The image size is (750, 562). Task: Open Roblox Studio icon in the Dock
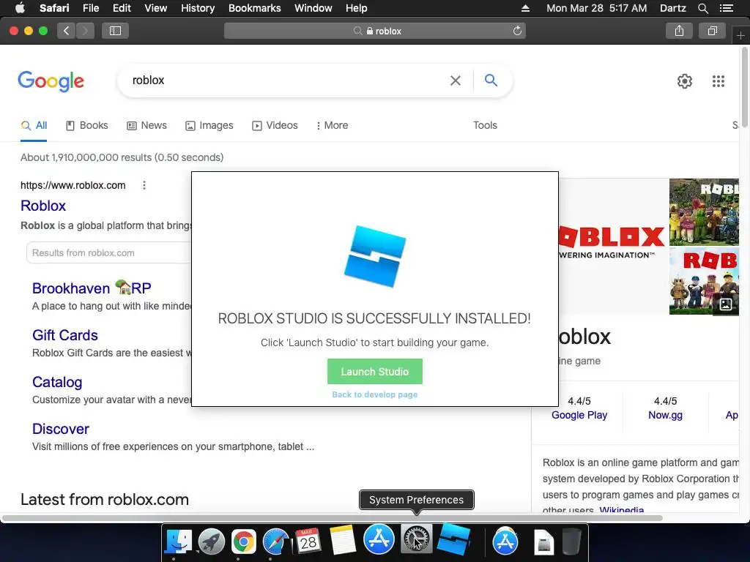(453, 539)
